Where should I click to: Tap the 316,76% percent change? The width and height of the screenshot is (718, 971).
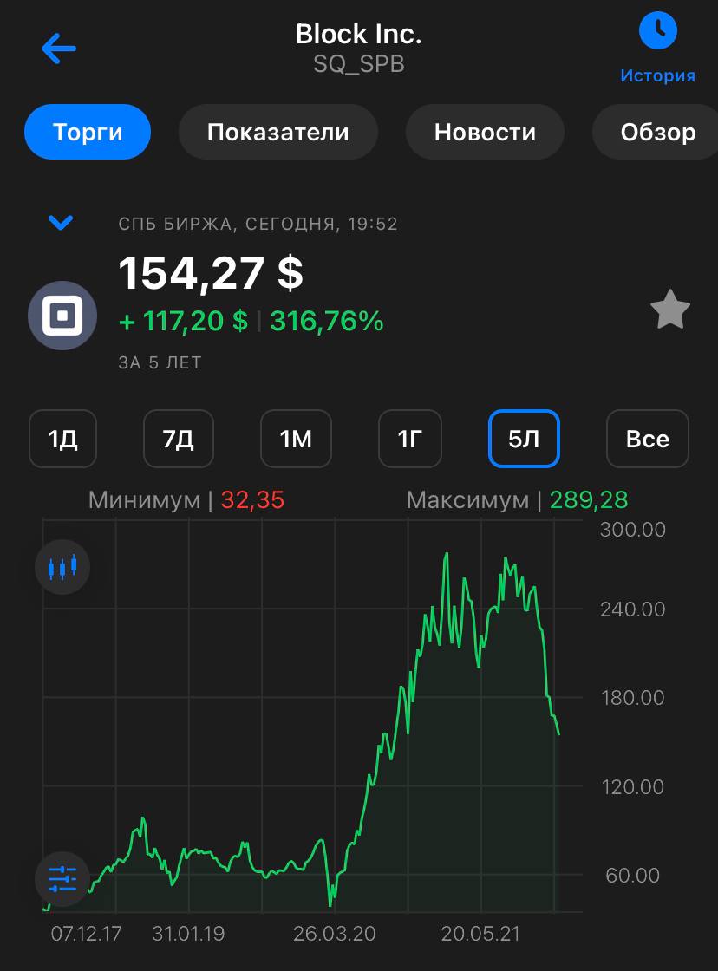tap(326, 321)
